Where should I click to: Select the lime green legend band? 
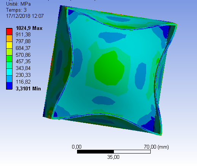(9, 52)
